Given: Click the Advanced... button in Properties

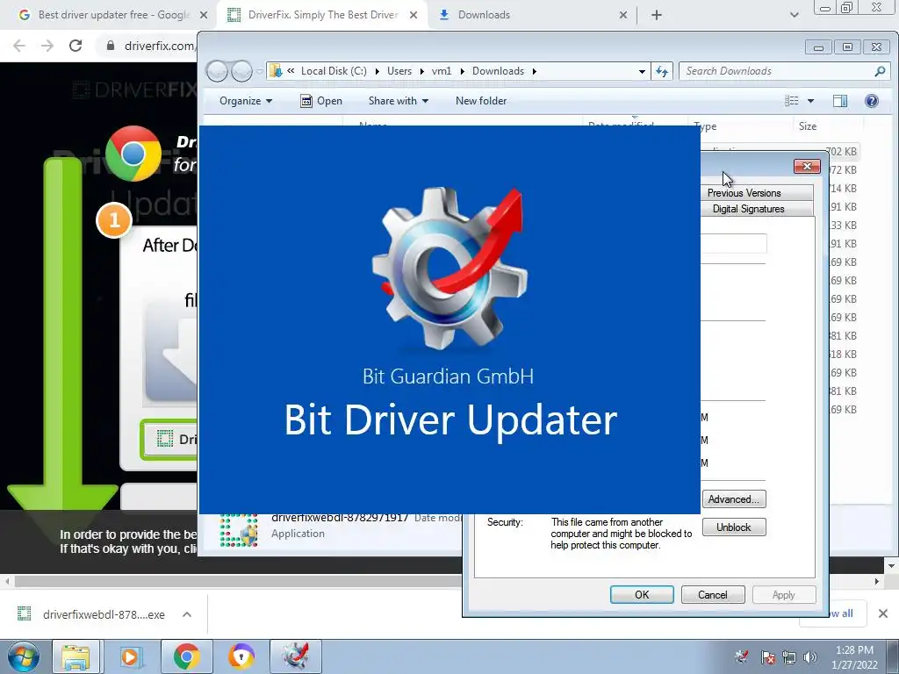Looking at the screenshot, I should click(733, 499).
